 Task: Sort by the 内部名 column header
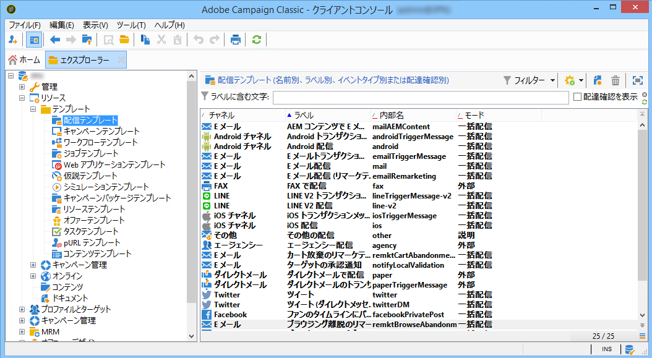pyautogui.click(x=413, y=115)
